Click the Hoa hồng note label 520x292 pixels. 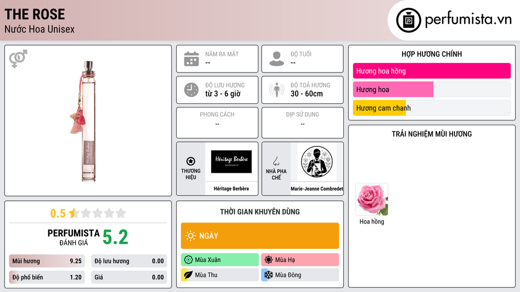click(372, 222)
